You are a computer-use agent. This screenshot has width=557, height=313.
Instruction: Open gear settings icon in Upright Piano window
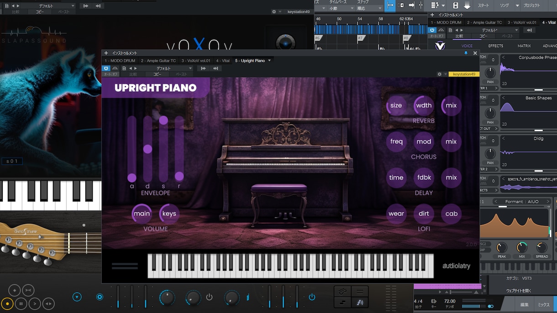click(440, 74)
